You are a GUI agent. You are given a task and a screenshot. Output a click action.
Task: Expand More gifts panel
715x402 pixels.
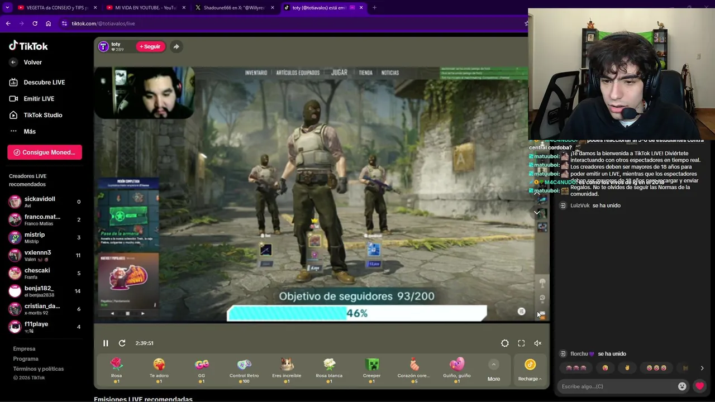tap(494, 371)
